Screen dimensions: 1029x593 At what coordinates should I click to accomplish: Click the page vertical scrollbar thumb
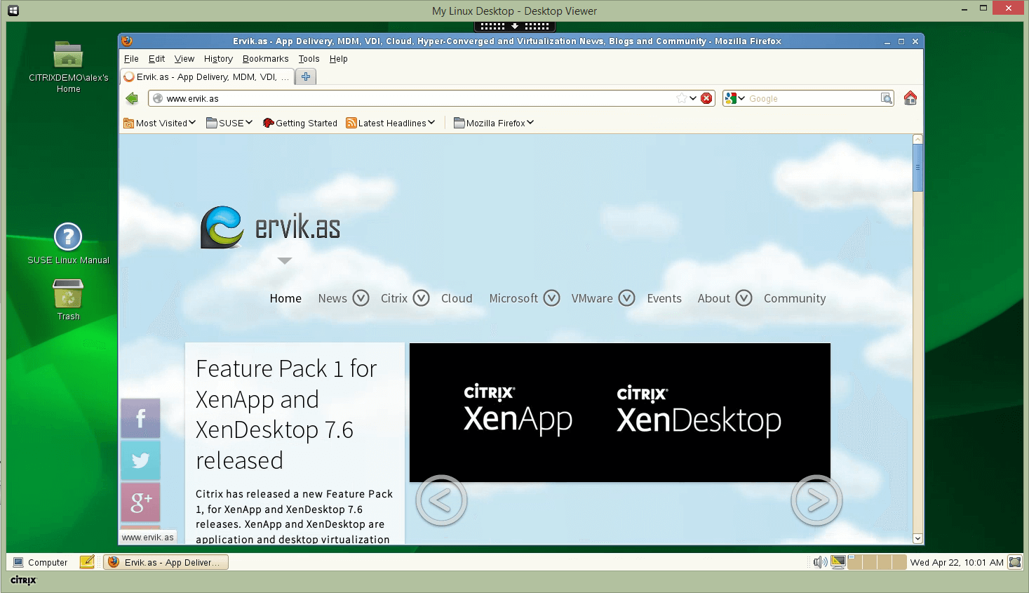coord(917,168)
